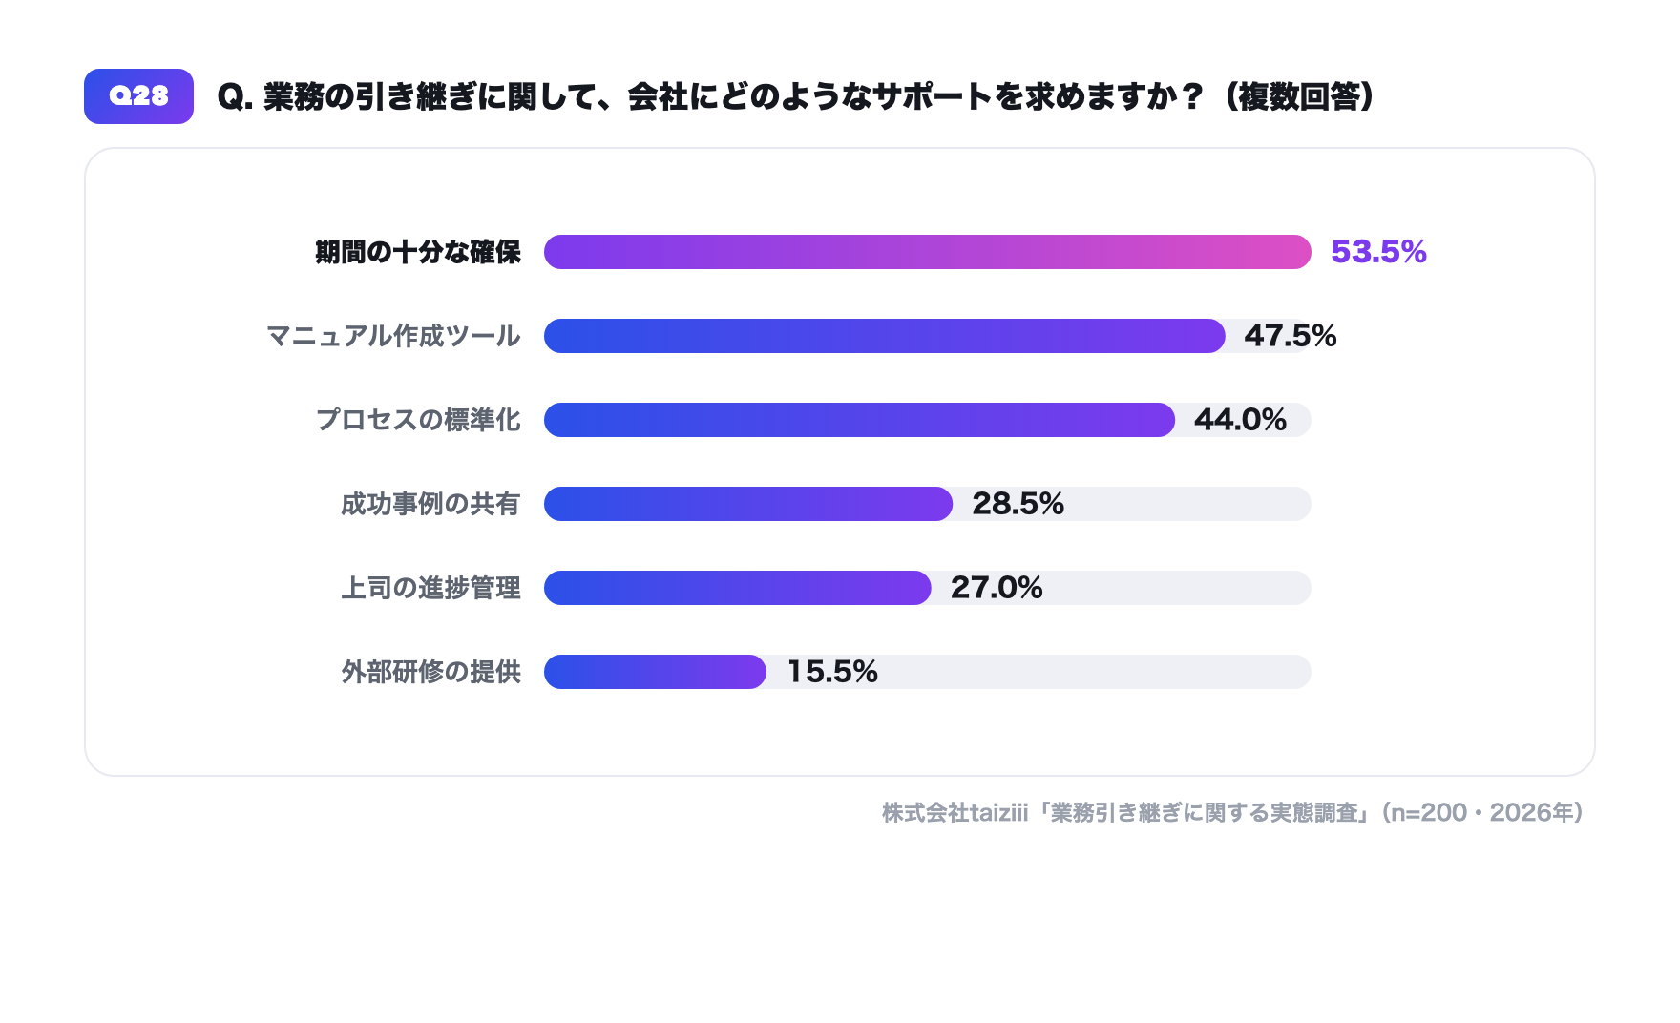Click the 外部研修の提供 category label
The image size is (1680, 1023).
430,672
